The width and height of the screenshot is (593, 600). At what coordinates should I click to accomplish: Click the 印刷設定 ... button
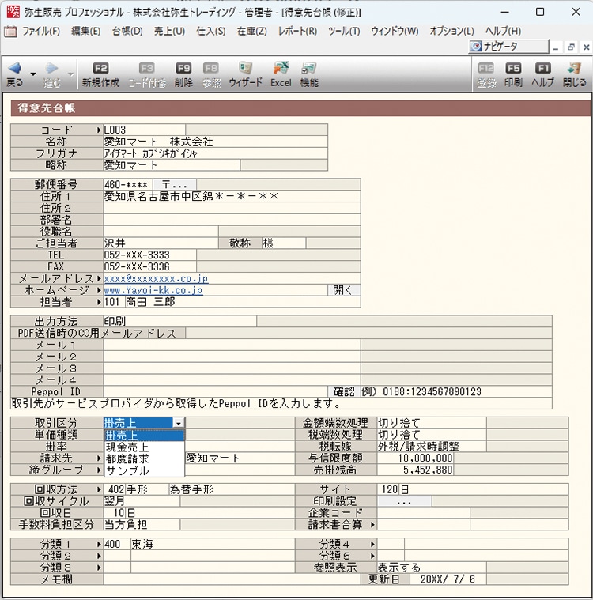click(404, 501)
